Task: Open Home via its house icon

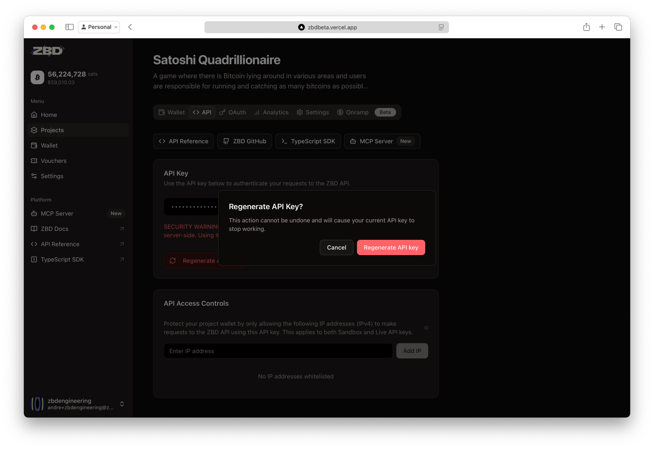Action: 34,115
